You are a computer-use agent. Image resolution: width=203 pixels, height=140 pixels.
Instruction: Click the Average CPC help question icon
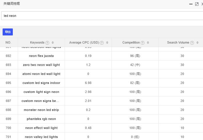point(102,43)
